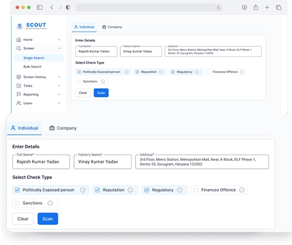Click the browser share icon
The height and width of the screenshot is (245, 292).
click(x=256, y=8)
